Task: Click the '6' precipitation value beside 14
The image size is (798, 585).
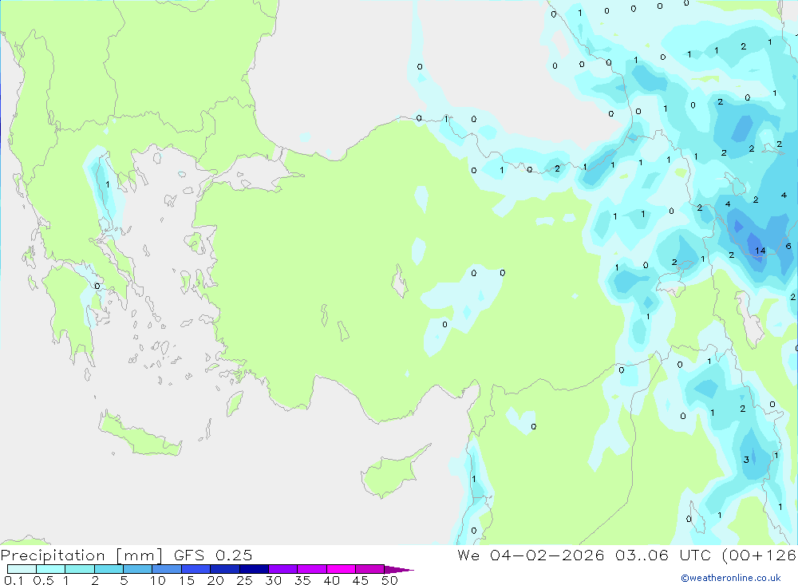Action: 788,247
